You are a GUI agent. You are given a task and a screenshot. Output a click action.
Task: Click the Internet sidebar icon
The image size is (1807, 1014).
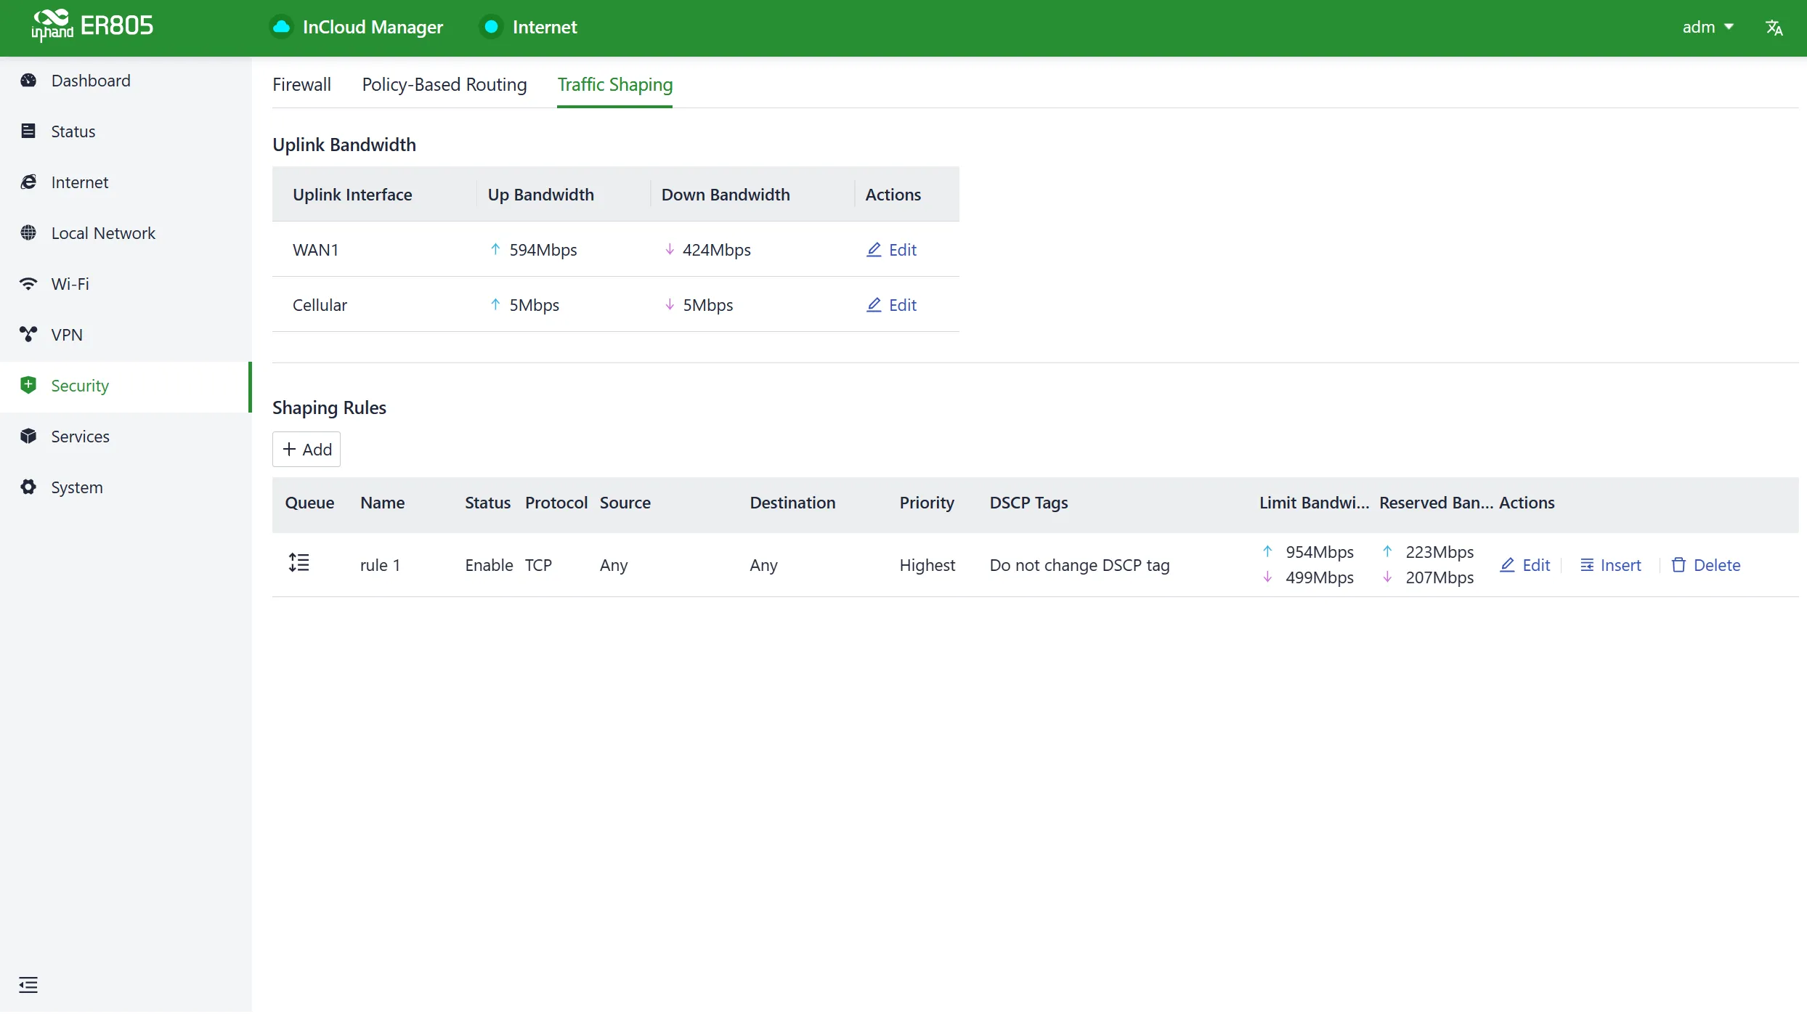[28, 182]
